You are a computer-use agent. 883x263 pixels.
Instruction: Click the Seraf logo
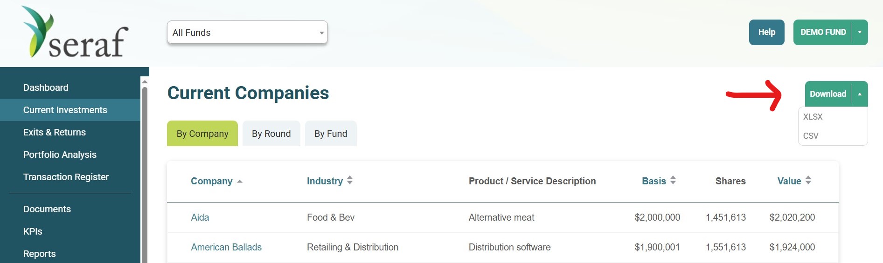pyautogui.click(x=75, y=32)
